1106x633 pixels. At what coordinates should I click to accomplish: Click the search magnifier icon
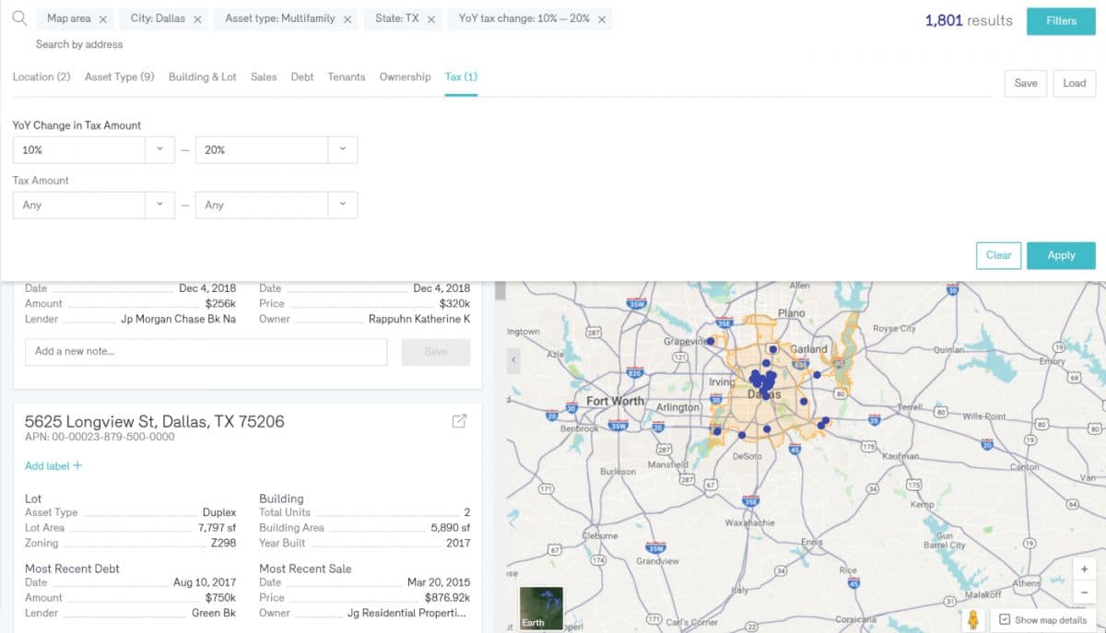click(x=18, y=18)
